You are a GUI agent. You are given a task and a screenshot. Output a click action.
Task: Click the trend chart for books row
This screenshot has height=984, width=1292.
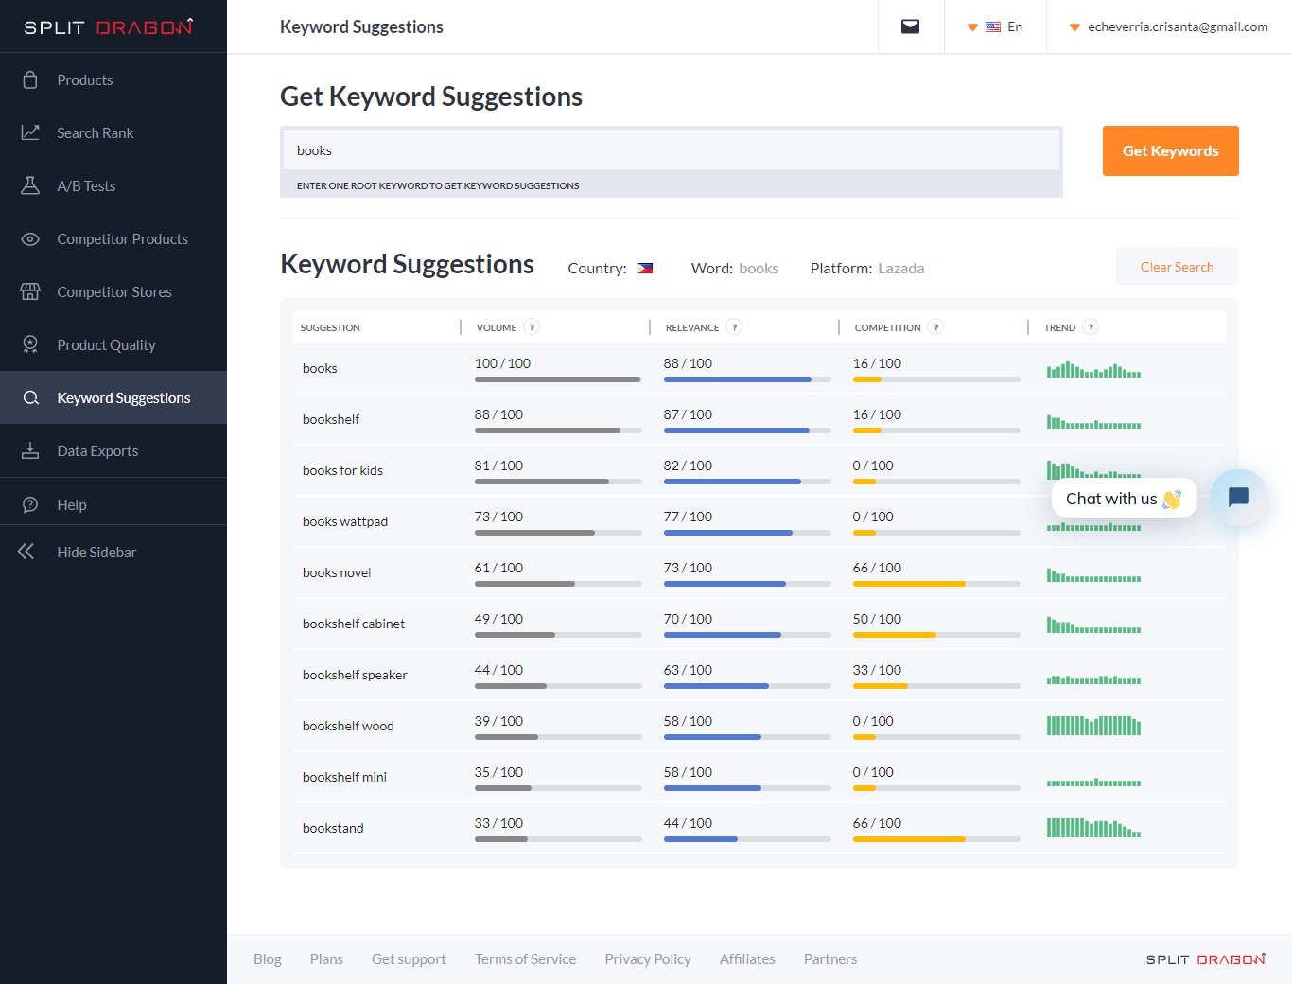(x=1093, y=369)
